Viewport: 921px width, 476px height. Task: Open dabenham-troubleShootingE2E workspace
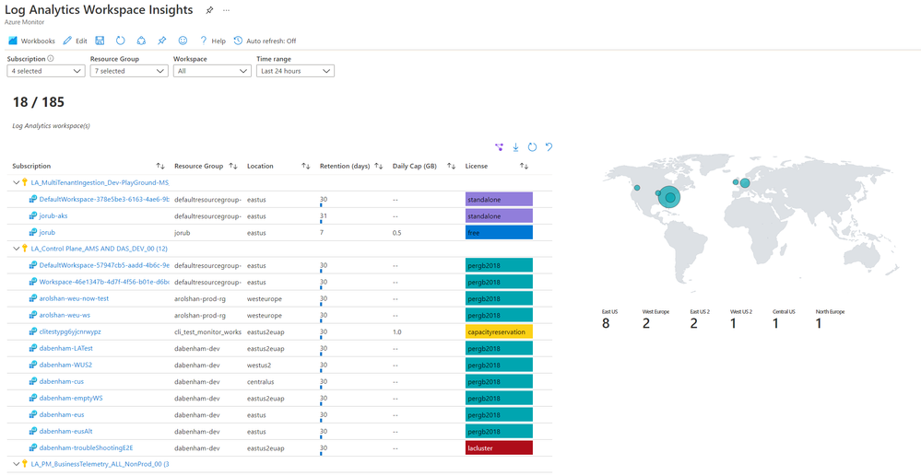86,447
